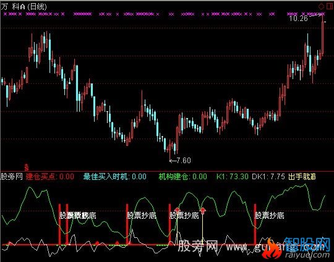
Task: Click the red square panel icon beside the diamond
Action: click(330, 6)
